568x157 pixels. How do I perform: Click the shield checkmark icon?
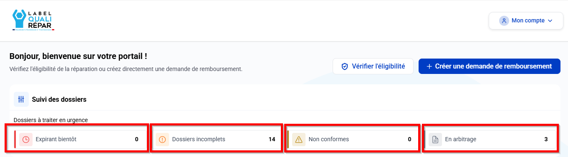pos(345,66)
